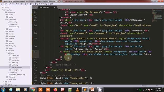
Task: Open the Help menu
Action: click(52, 4)
